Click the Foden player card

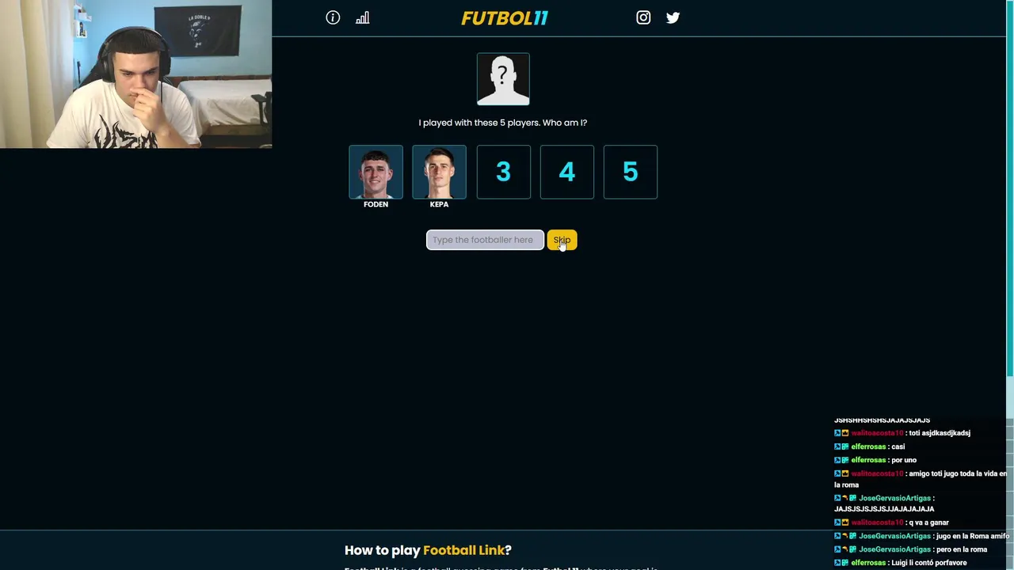pos(375,172)
